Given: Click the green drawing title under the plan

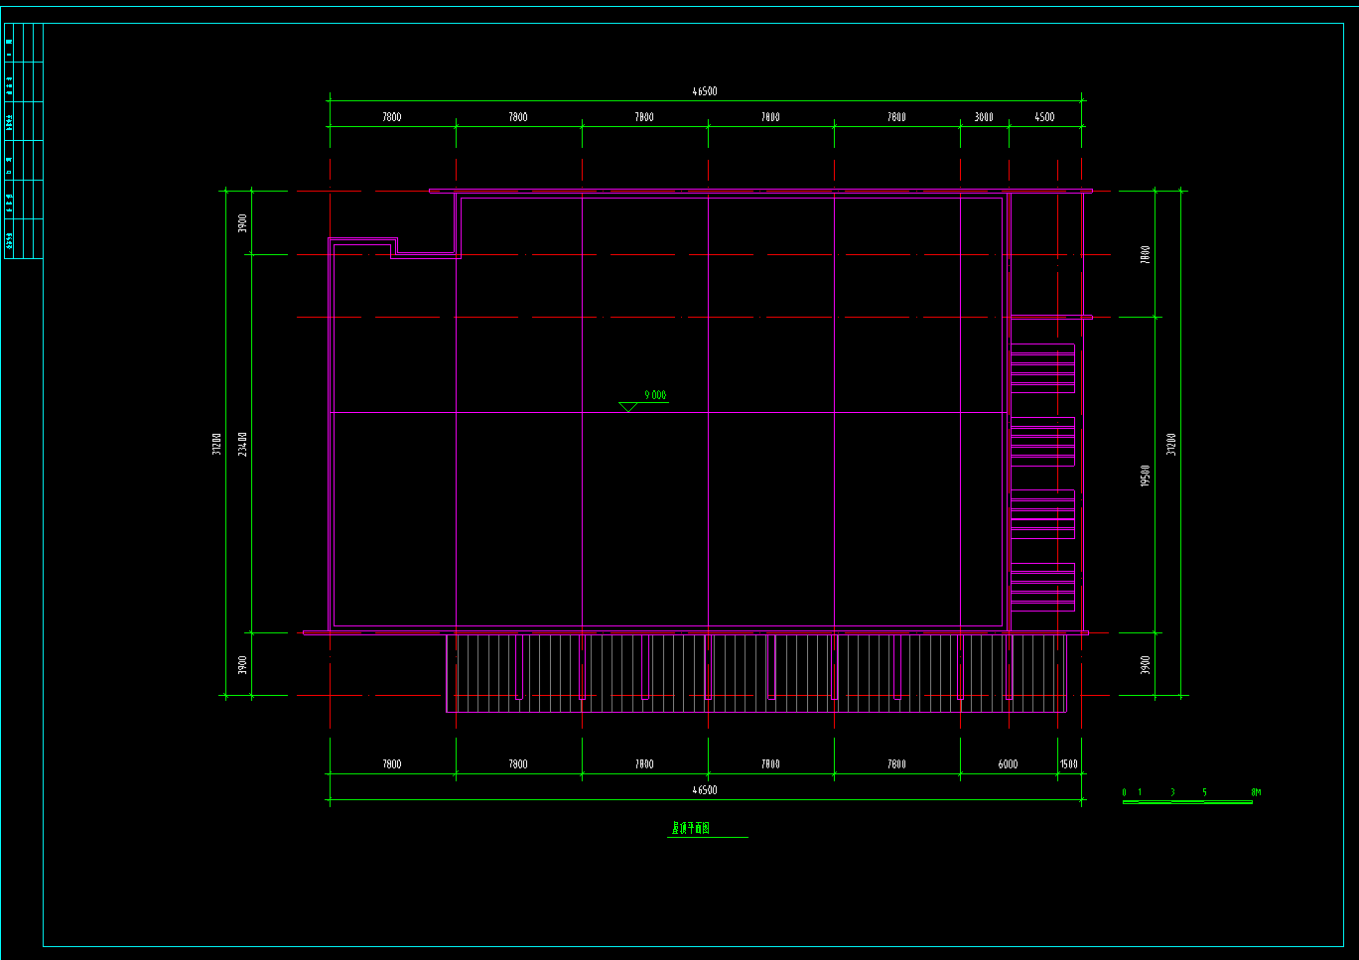Looking at the screenshot, I should [x=691, y=828].
